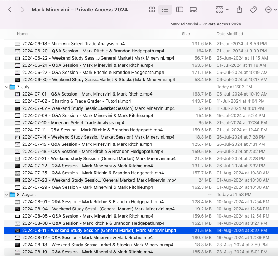This screenshot has width=278, height=256.
Task: Click date 19-Aug-2024 at 12:39 PM
Action: 243,238
